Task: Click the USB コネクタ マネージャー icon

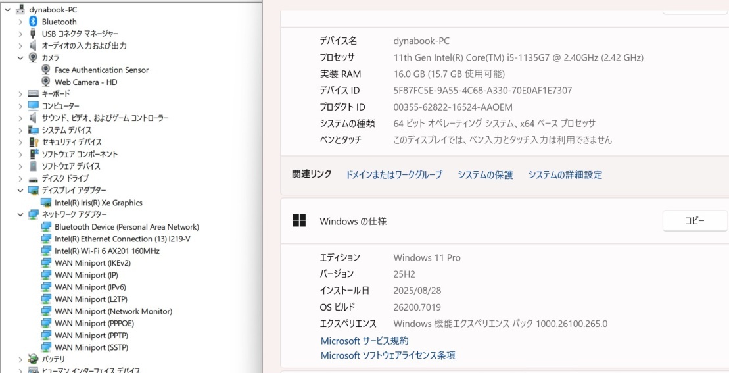Action: (34, 34)
